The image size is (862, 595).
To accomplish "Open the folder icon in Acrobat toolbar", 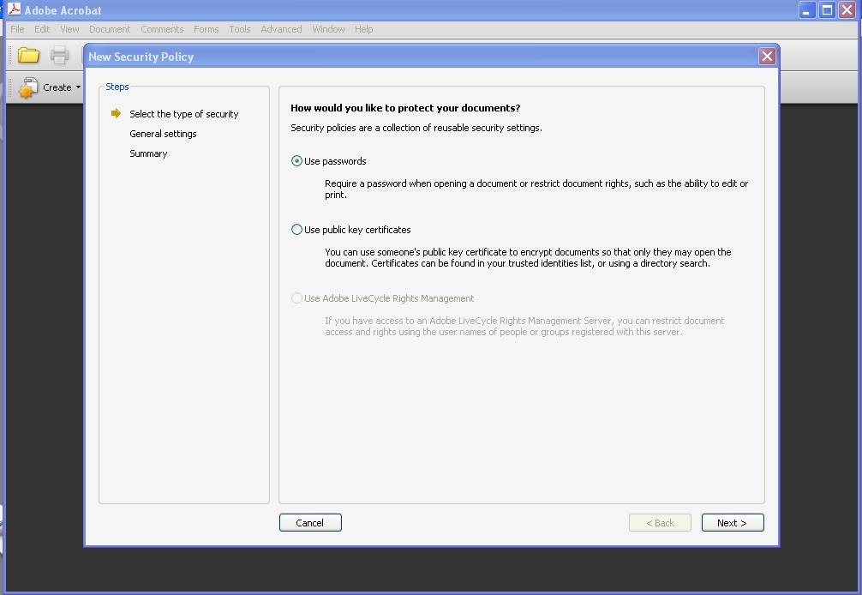I will coord(28,56).
